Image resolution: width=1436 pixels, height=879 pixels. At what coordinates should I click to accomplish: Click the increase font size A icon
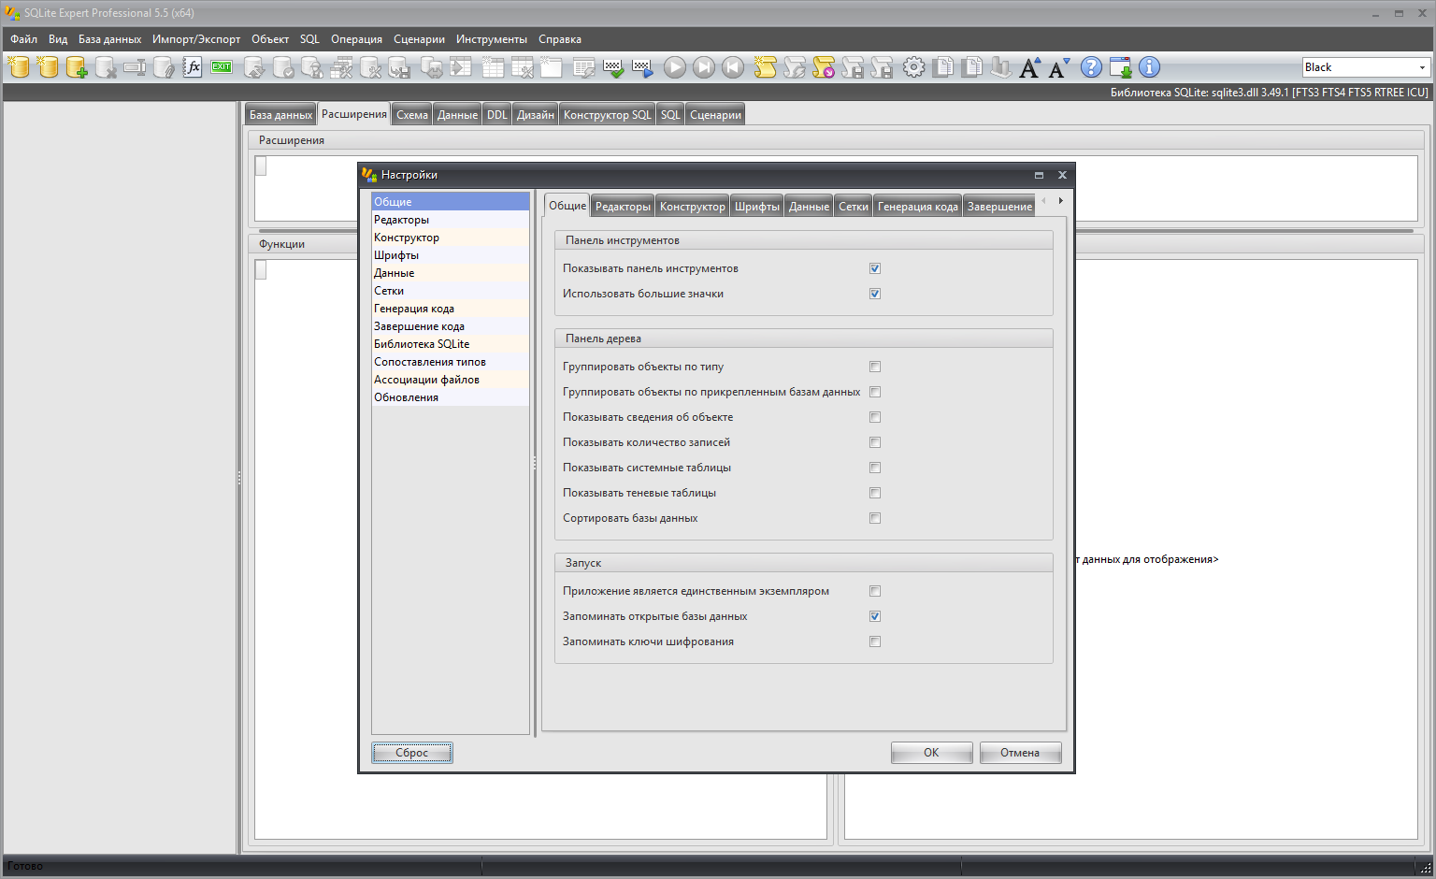1030,67
